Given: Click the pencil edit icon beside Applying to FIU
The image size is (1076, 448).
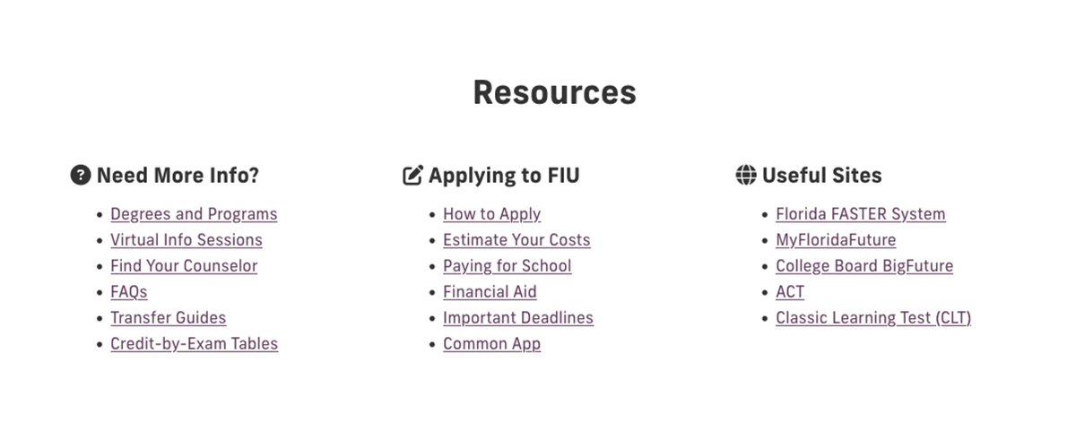Looking at the screenshot, I should (x=412, y=175).
